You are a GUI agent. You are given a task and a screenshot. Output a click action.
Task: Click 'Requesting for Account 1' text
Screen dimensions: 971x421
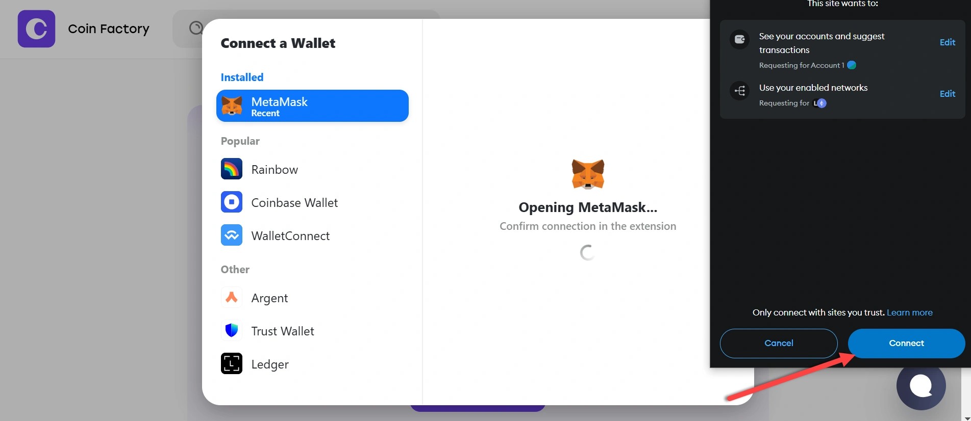pos(802,65)
